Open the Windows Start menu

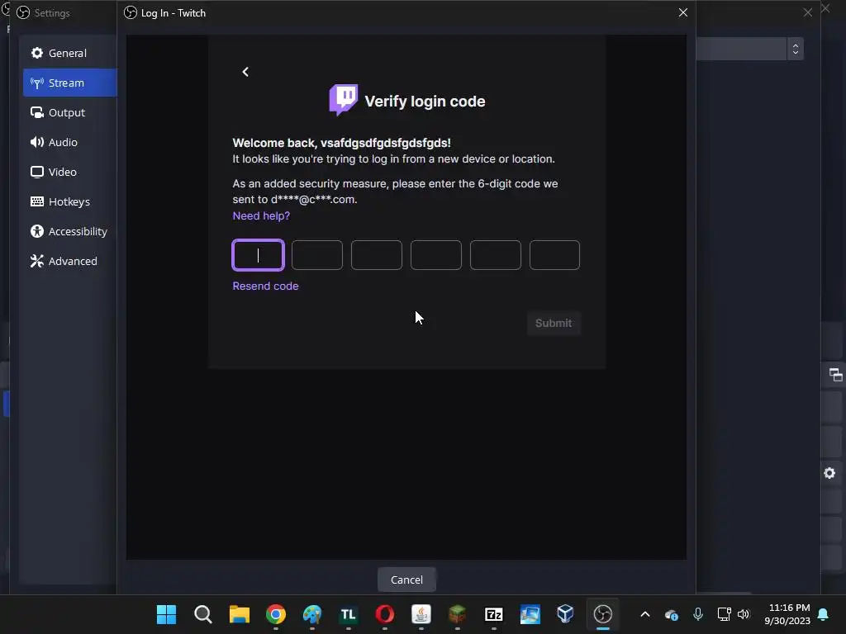click(x=166, y=614)
